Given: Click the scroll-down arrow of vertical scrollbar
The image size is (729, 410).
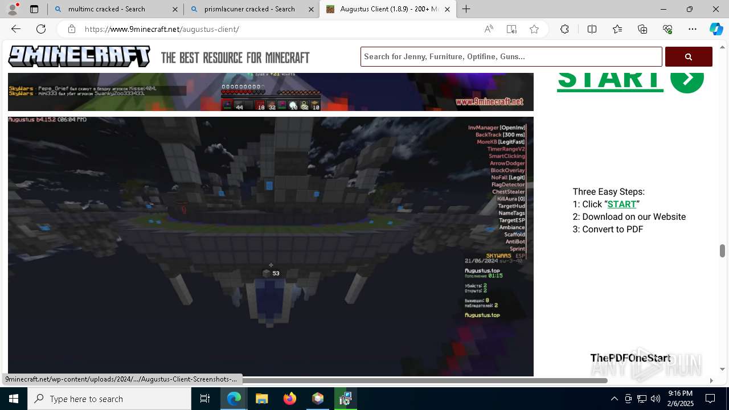Looking at the screenshot, I should coord(722,370).
